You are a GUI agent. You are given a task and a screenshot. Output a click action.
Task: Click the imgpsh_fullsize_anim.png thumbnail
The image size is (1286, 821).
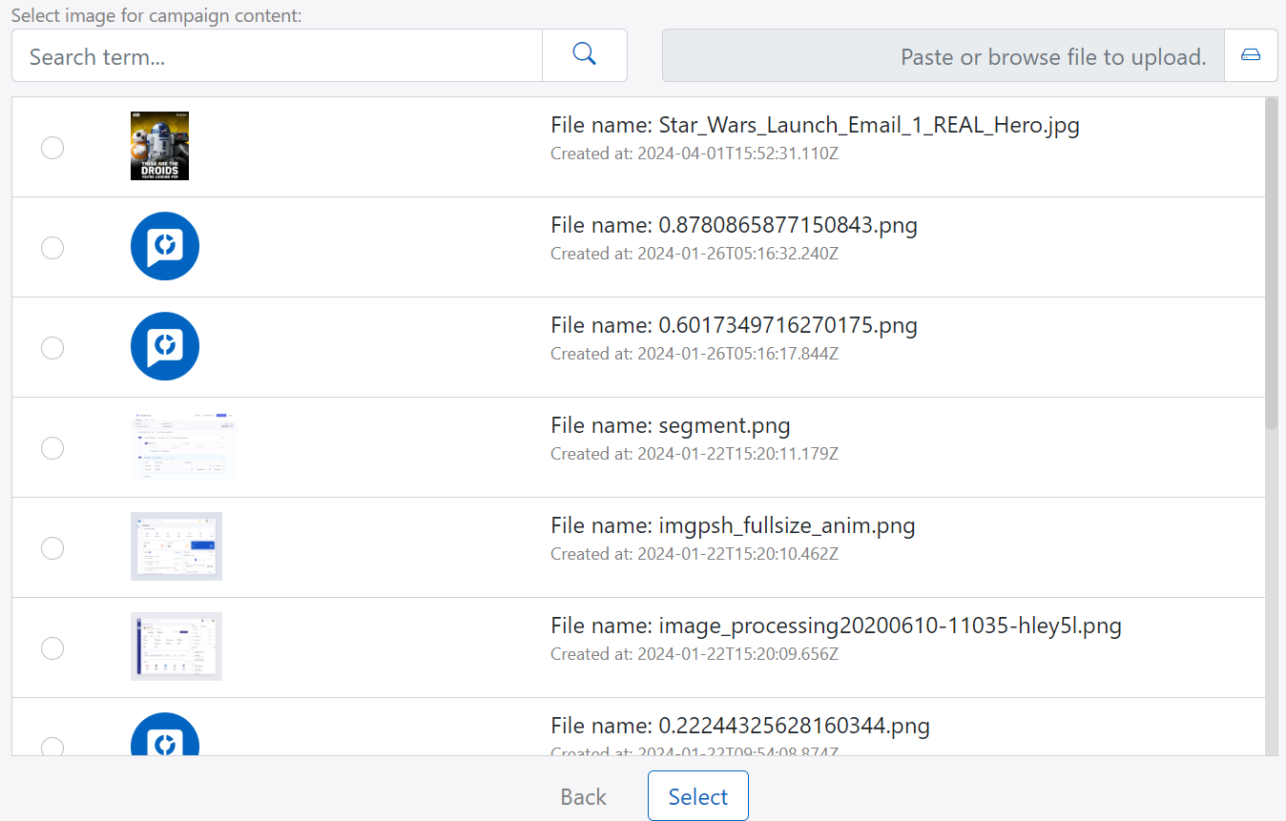coord(176,546)
